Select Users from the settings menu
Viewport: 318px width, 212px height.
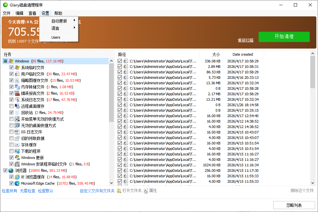coord(55,37)
